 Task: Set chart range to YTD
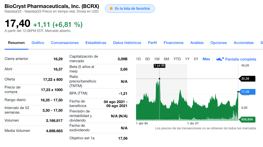[177, 59]
